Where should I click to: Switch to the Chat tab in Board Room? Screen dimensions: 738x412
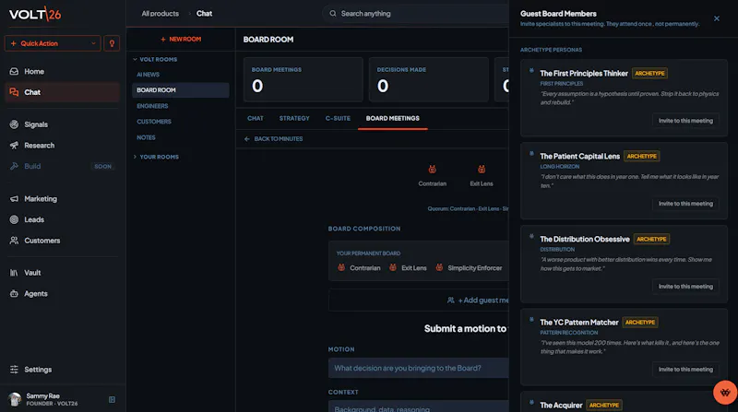pyautogui.click(x=256, y=119)
